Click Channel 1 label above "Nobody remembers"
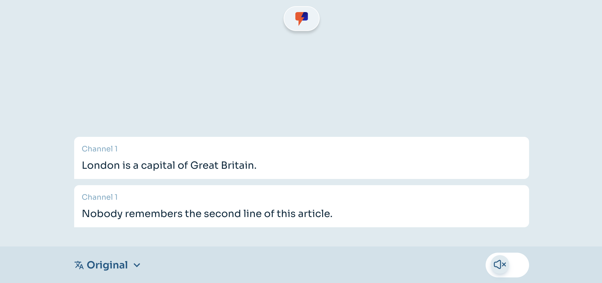 (100, 197)
